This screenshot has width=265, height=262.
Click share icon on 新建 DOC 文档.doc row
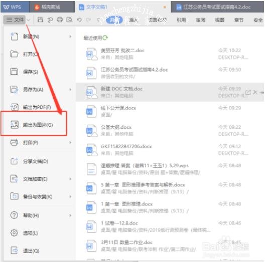[x=248, y=92]
